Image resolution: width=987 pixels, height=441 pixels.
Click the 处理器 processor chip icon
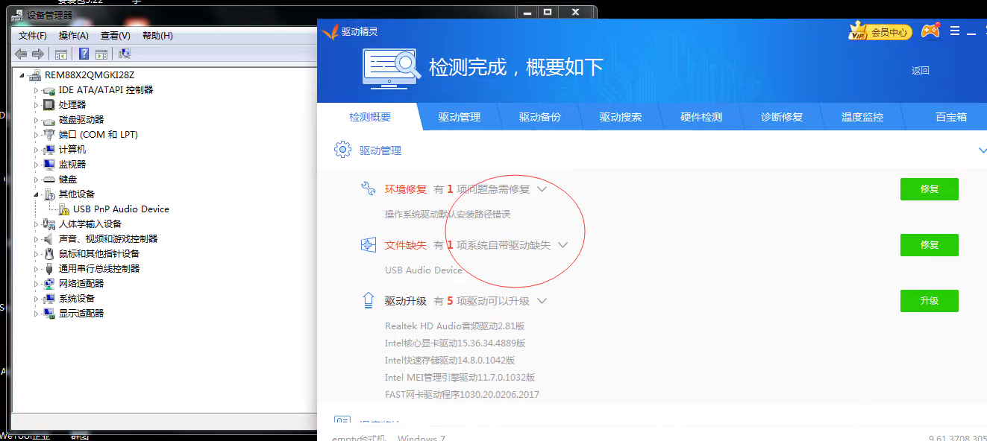click(49, 104)
